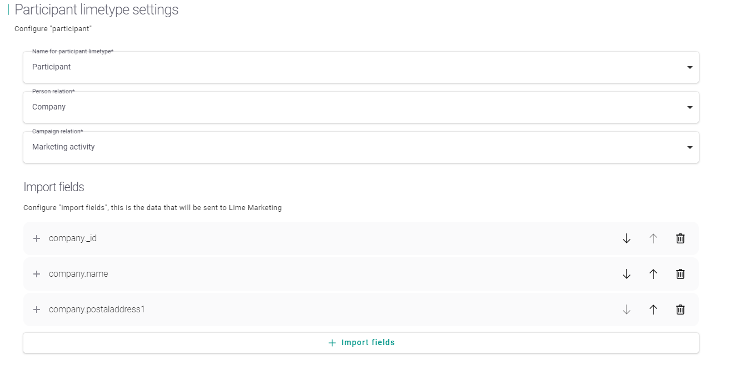Click the dropdown caret on Name for participant limetype

[x=689, y=67]
